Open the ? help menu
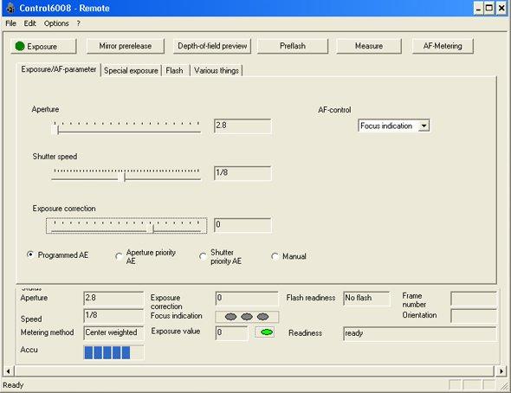 click(x=79, y=23)
